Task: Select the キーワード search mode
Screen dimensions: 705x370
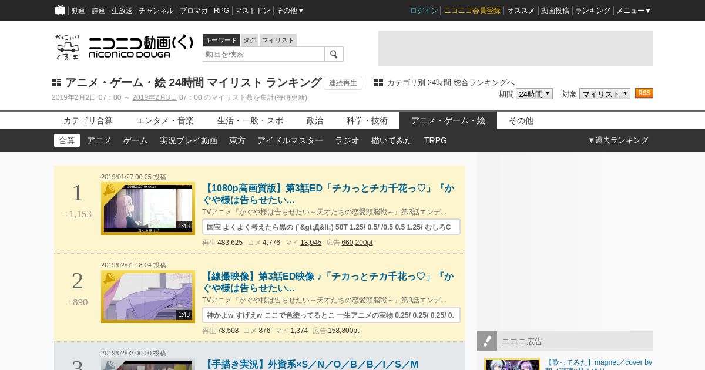Action: click(x=221, y=40)
